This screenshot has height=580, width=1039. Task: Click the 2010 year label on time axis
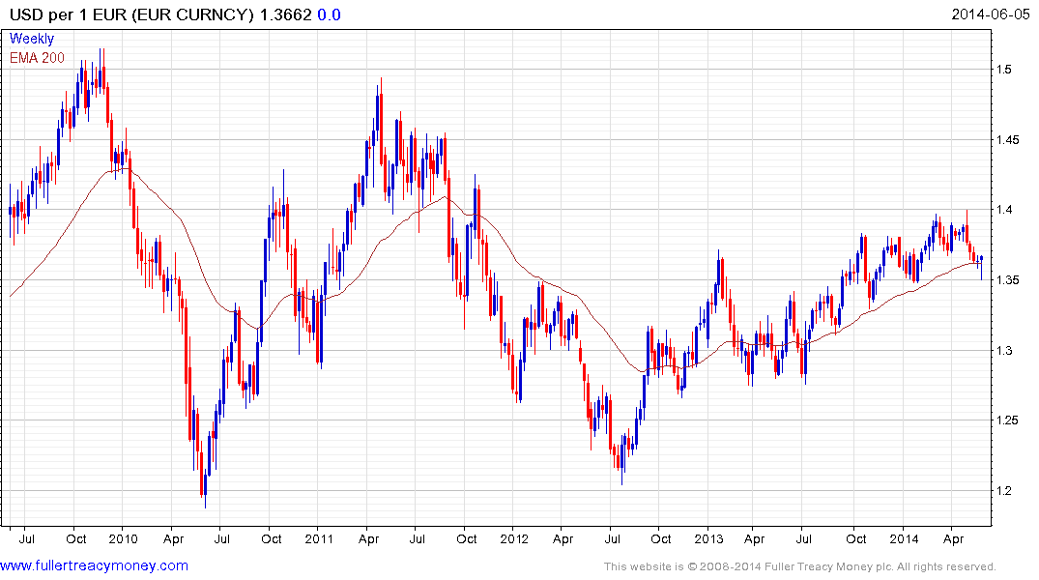(123, 538)
